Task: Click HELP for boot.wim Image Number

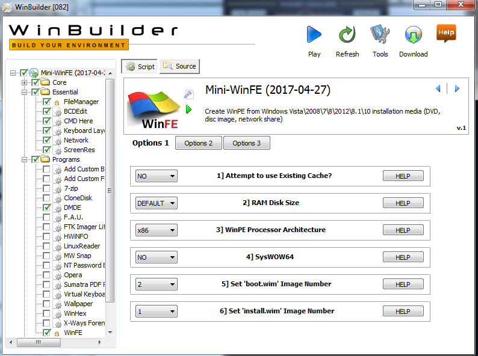Action: [403, 284]
